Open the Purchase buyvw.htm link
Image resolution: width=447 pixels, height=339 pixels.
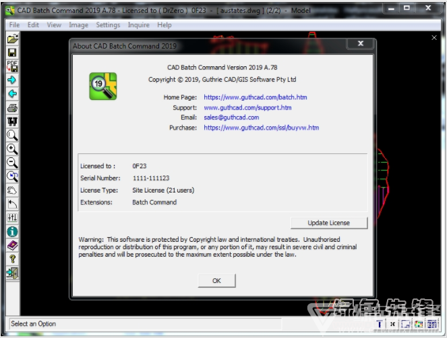coord(261,128)
